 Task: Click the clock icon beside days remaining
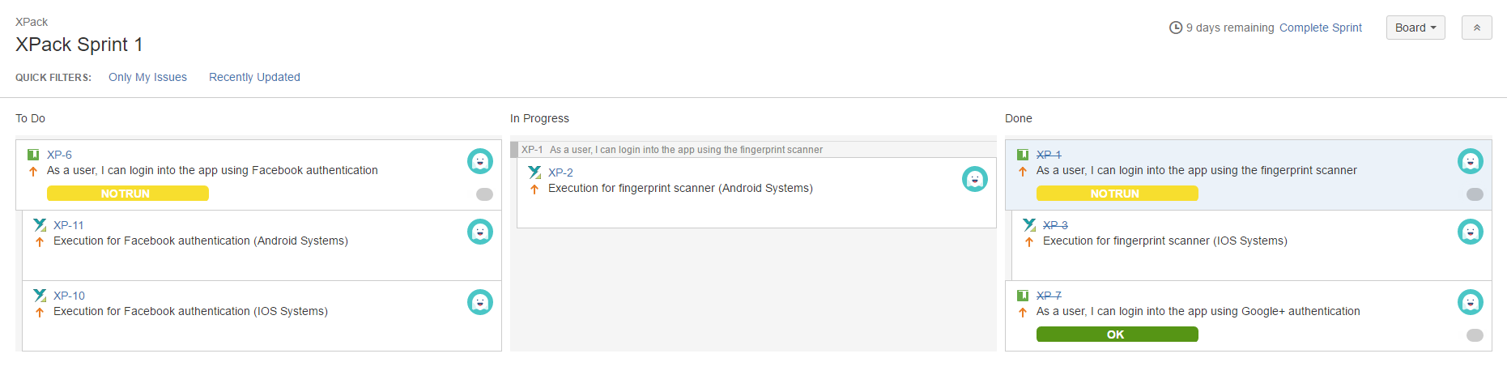coord(1176,28)
